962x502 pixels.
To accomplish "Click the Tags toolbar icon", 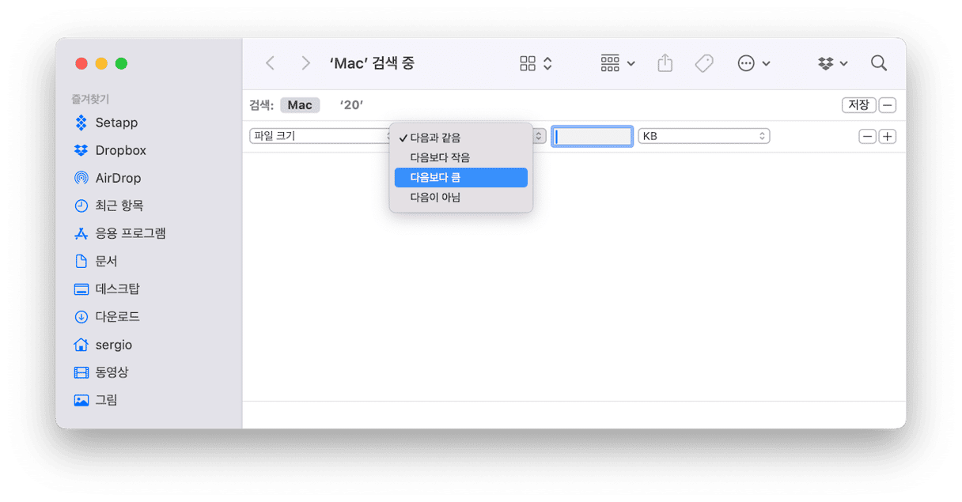I will click(x=703, y=63).
